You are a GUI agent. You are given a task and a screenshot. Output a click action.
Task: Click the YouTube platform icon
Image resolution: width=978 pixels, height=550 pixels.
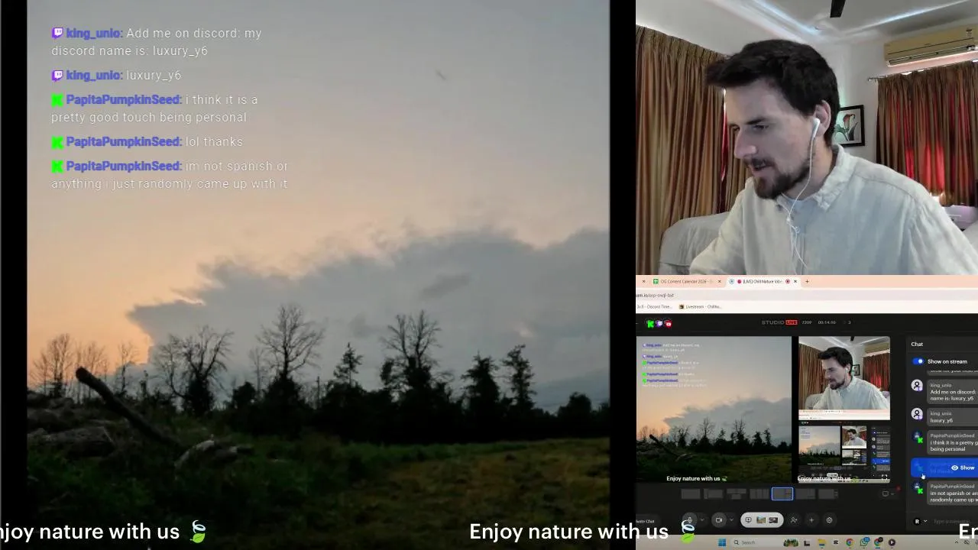point(668,324)
